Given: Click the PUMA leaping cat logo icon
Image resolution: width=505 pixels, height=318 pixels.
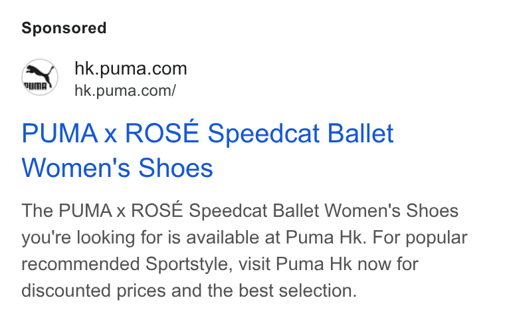Looking at the screenshot, I should click(40, 77).
